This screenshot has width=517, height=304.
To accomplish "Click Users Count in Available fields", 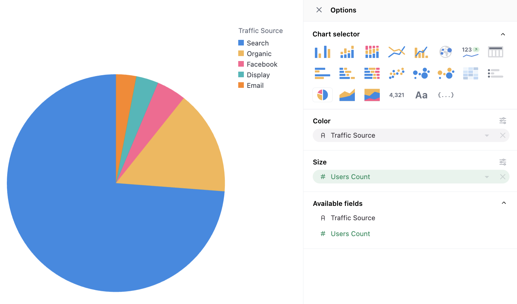I will click(350, 234).
